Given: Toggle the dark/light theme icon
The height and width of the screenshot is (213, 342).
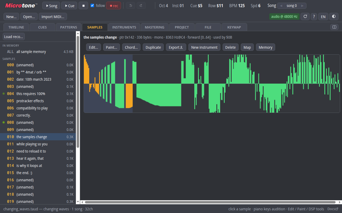Looking at the screenshot, I should tap(334, 17).
